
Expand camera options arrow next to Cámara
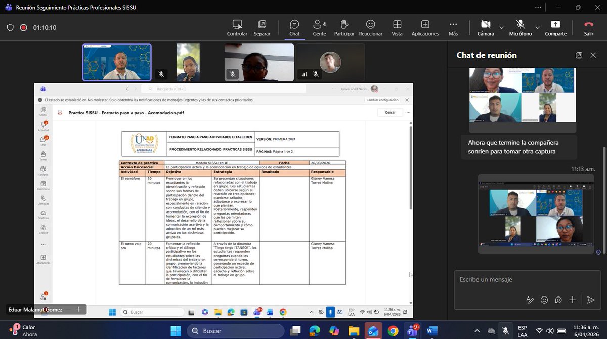click(501, 27)
